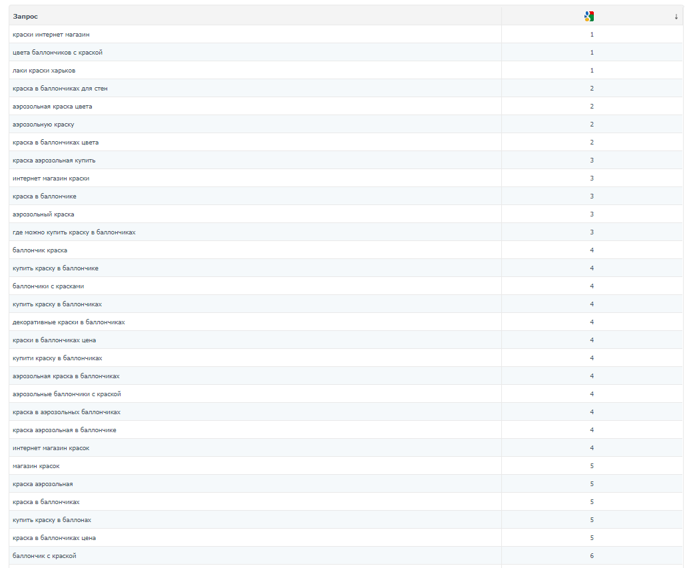This screenshot has height=568, width=689.
Task: Click position value 6 for 'баллончик с краской'
Action: pos(592,556)
